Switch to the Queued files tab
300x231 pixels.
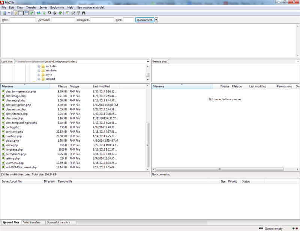(x=11, y=222)
